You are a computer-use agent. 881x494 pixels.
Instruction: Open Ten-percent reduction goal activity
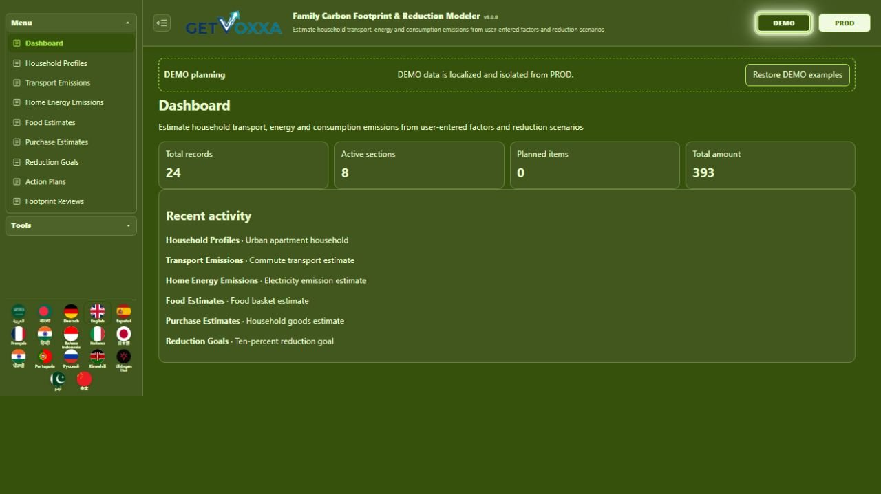[284, 341]
